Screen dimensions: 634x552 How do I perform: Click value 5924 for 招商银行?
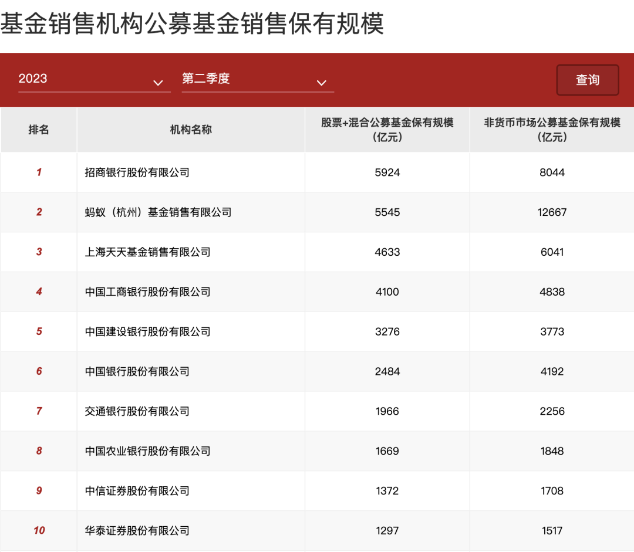tap(387, 172)
